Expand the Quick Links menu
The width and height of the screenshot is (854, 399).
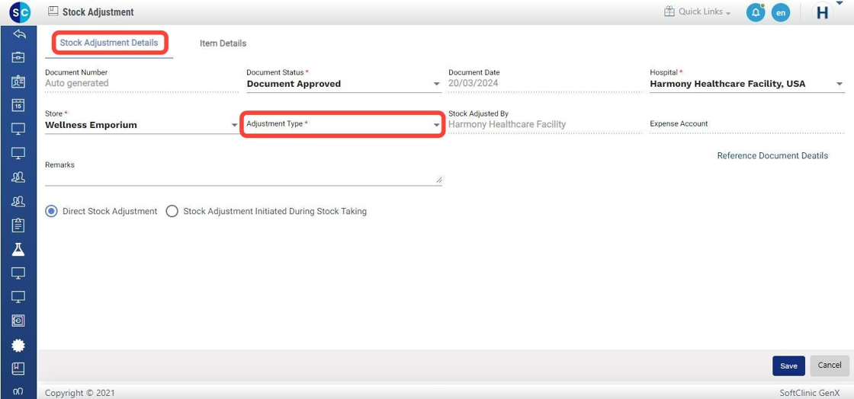click(705, 11)
